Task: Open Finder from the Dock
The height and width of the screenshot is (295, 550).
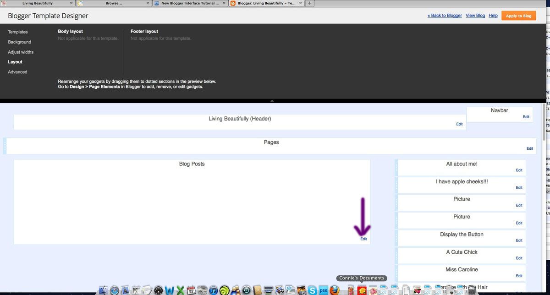Action: (104, 290)
